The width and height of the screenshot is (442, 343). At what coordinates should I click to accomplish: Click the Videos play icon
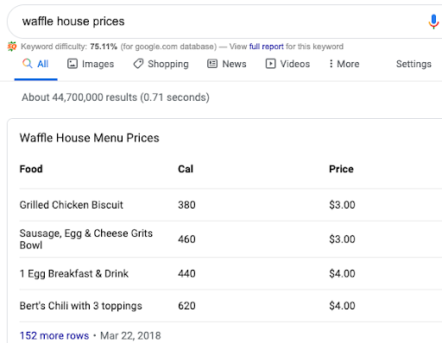pos(270,64)
